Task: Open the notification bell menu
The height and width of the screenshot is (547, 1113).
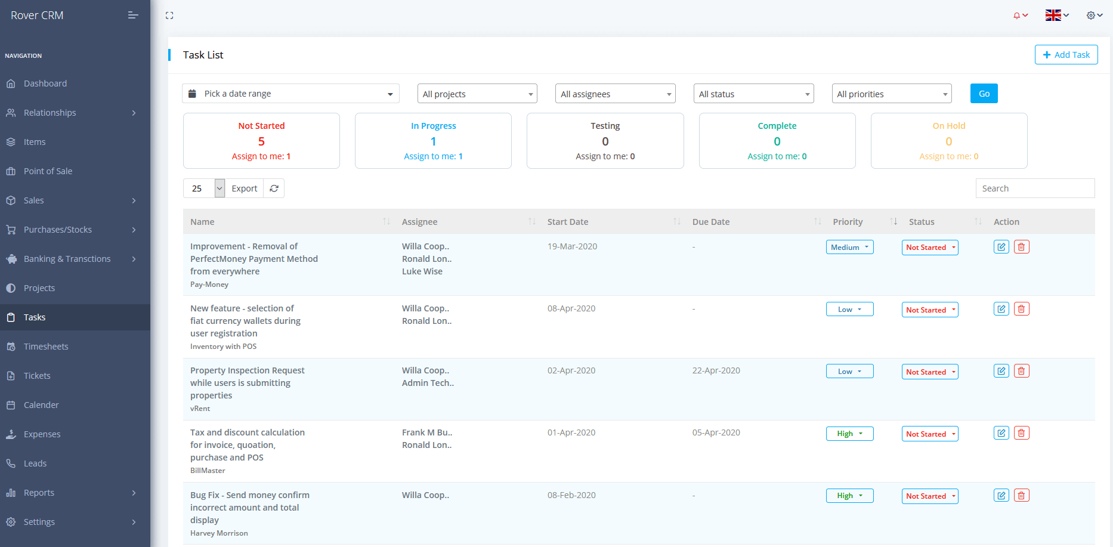Action: coord(1020,16)
